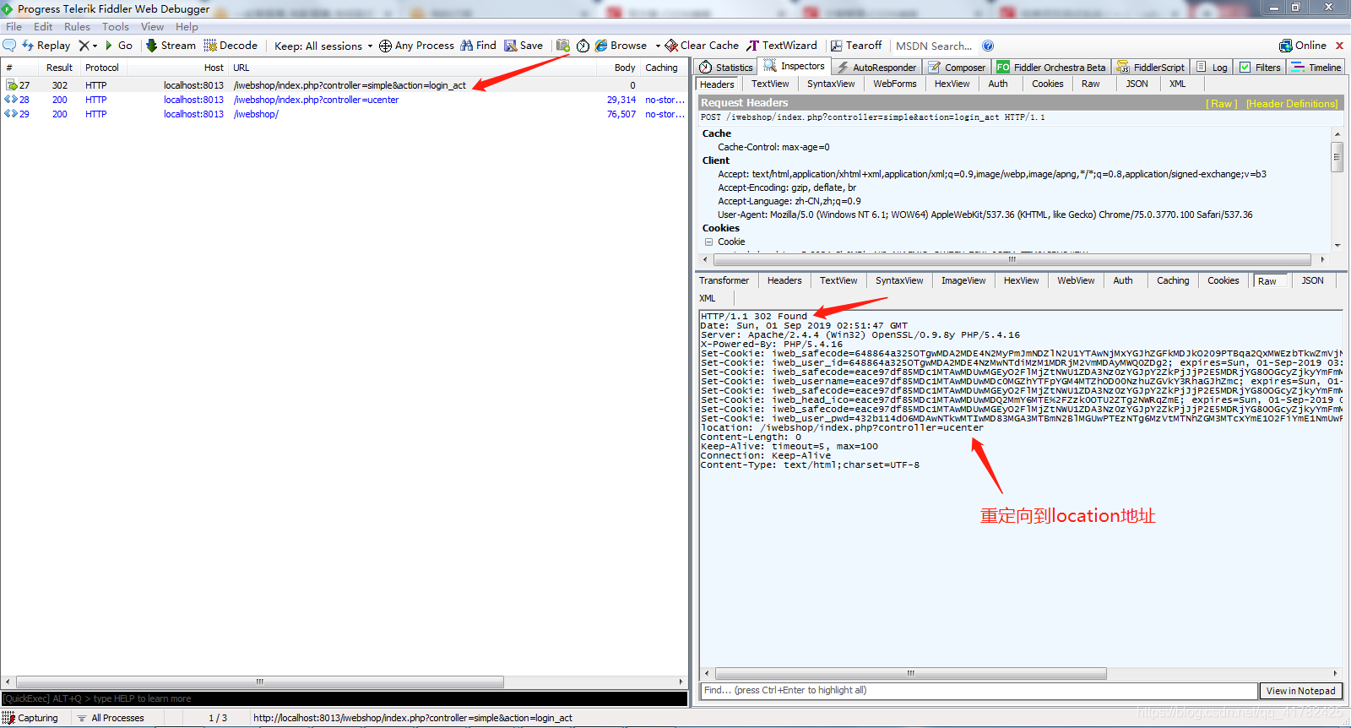This screenshot has width=1351, height=728.
Task: Click the Any Process target icon
Action: 385,46
